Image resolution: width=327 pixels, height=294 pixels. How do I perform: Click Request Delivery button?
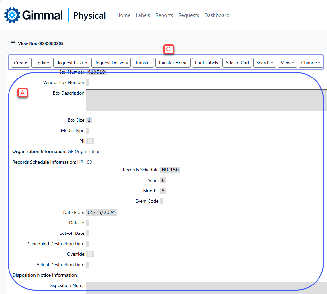pyautogui.click(x=111, y=63)
